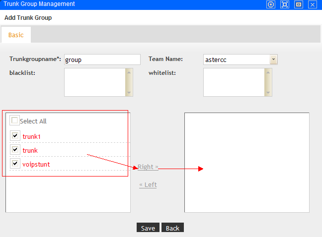Click the « Left link
Viewport: 322px width, 237px height.
[148, 185]
